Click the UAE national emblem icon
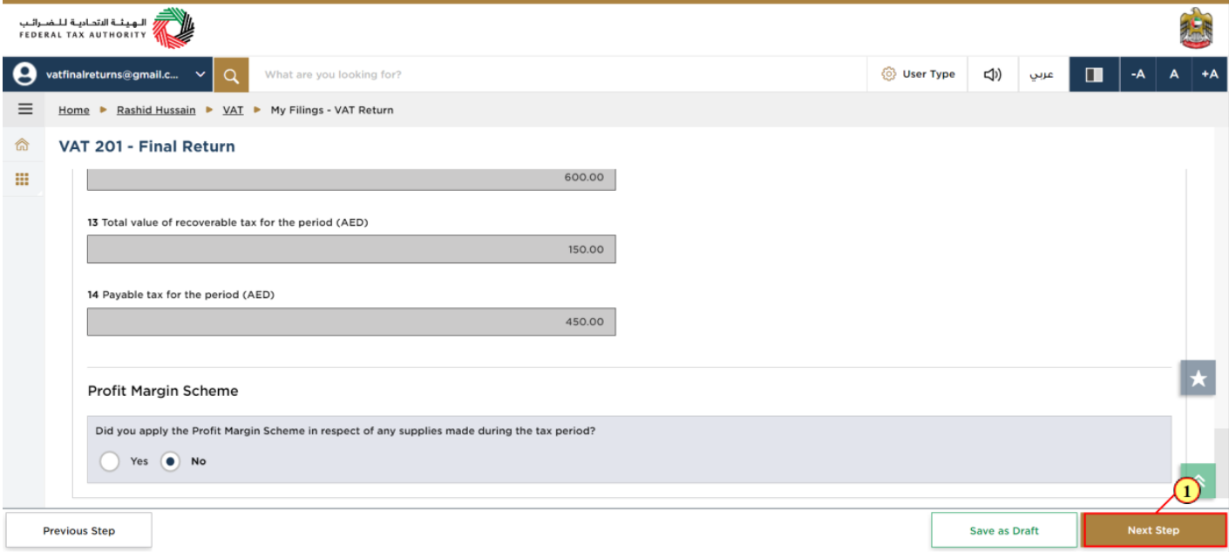The width and height of the screenshot is (1229, 552). coord(1195,29)
